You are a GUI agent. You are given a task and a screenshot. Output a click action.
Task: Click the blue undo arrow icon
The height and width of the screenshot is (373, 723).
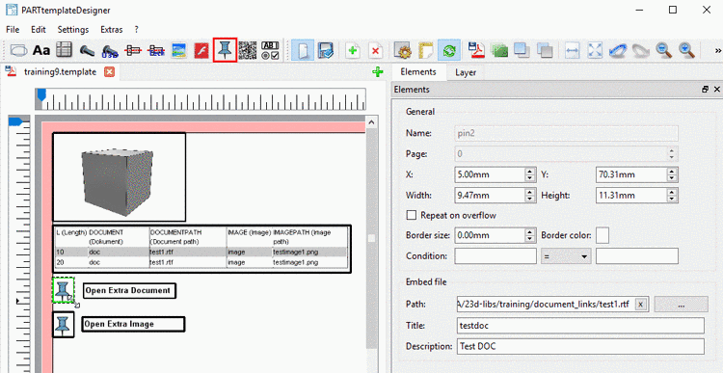(618, 50)
